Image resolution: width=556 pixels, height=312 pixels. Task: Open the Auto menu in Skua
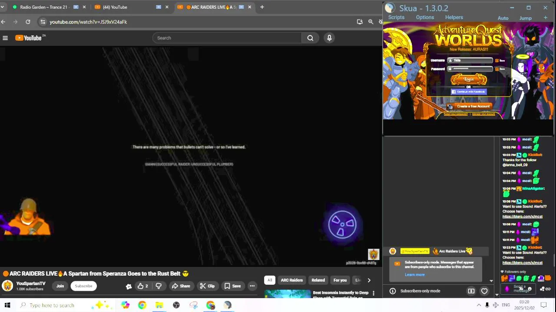coord(503,18)
